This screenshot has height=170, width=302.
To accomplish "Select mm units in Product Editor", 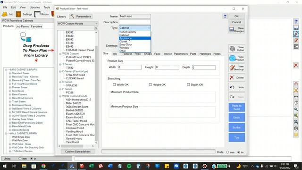I will 227,152.
